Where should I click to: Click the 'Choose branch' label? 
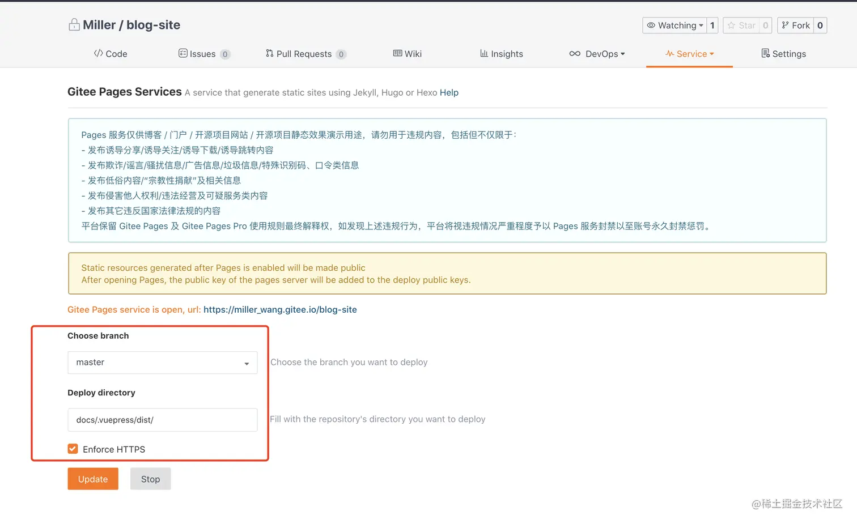(x=98, y=336)
